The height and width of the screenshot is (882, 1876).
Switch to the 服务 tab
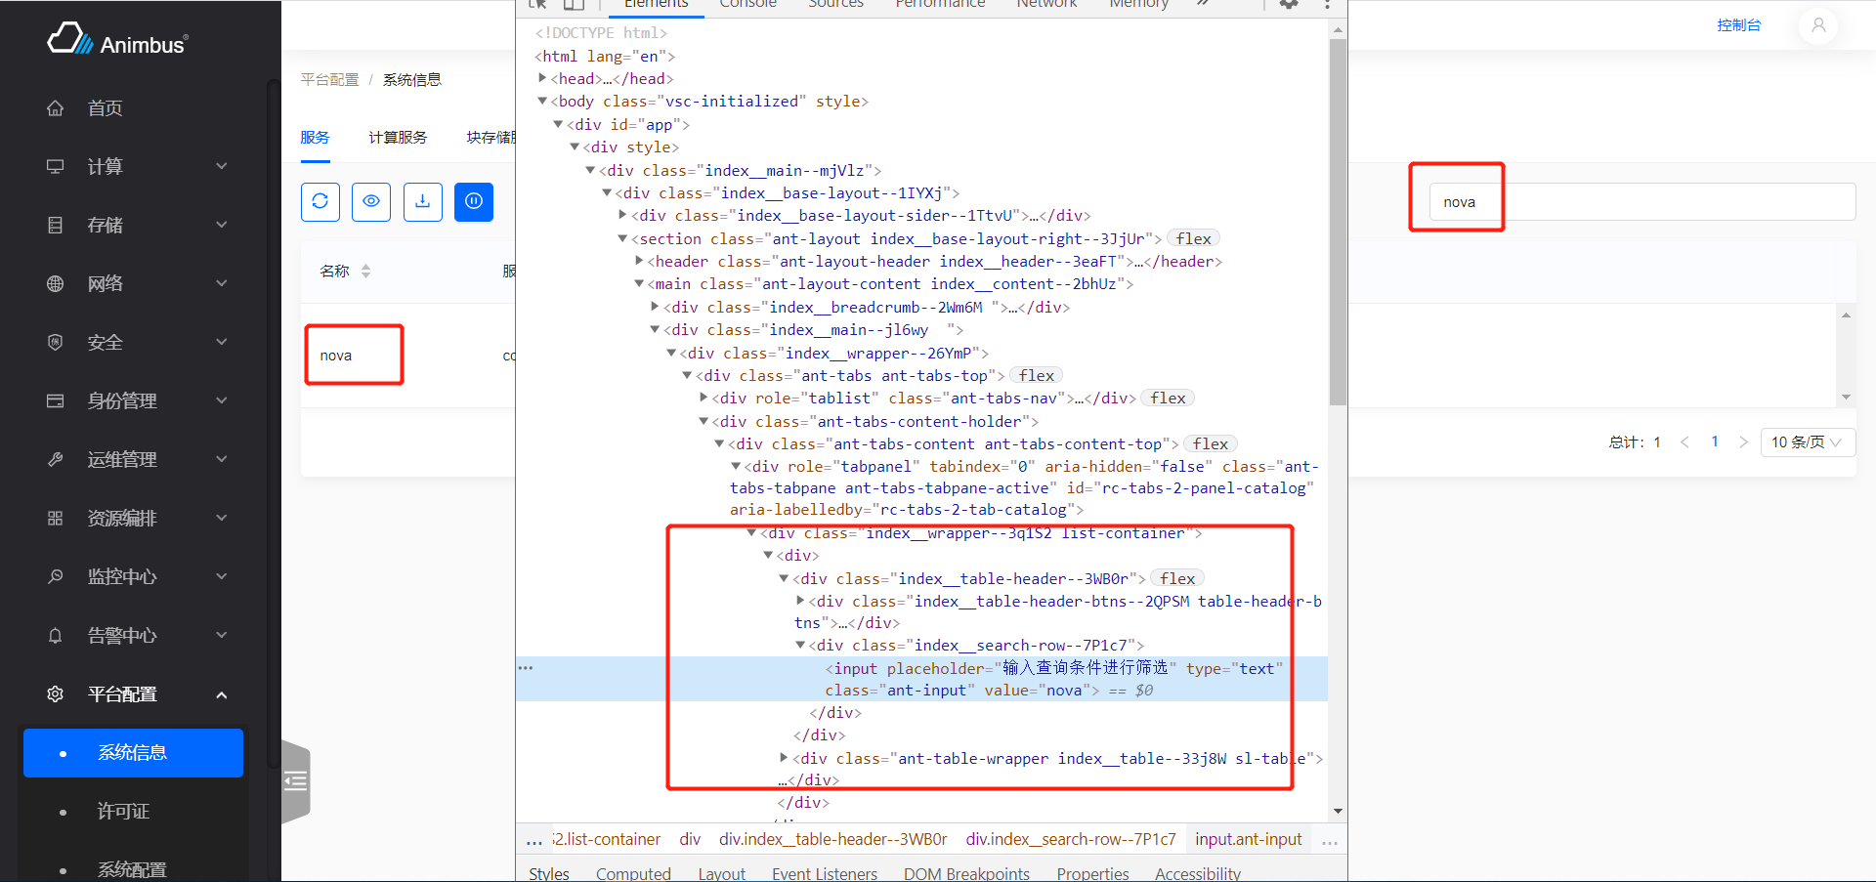tap(315, 138)
